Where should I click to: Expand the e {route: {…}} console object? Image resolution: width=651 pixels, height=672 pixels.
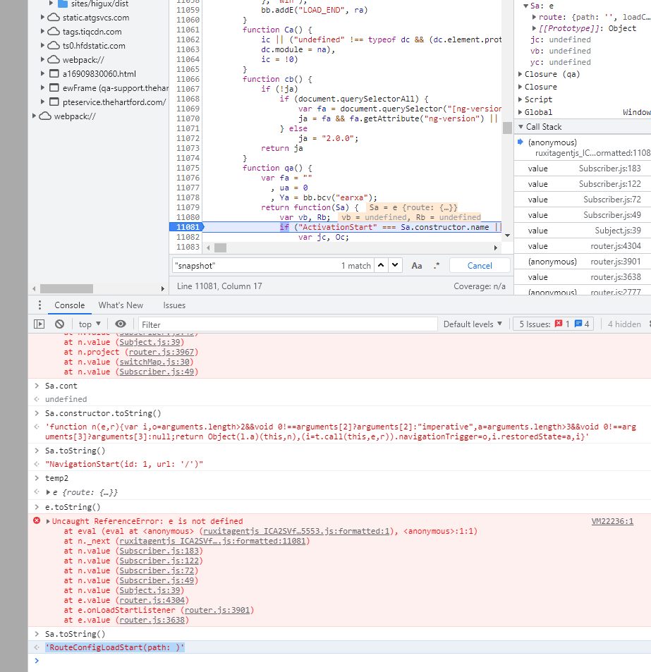48,492
